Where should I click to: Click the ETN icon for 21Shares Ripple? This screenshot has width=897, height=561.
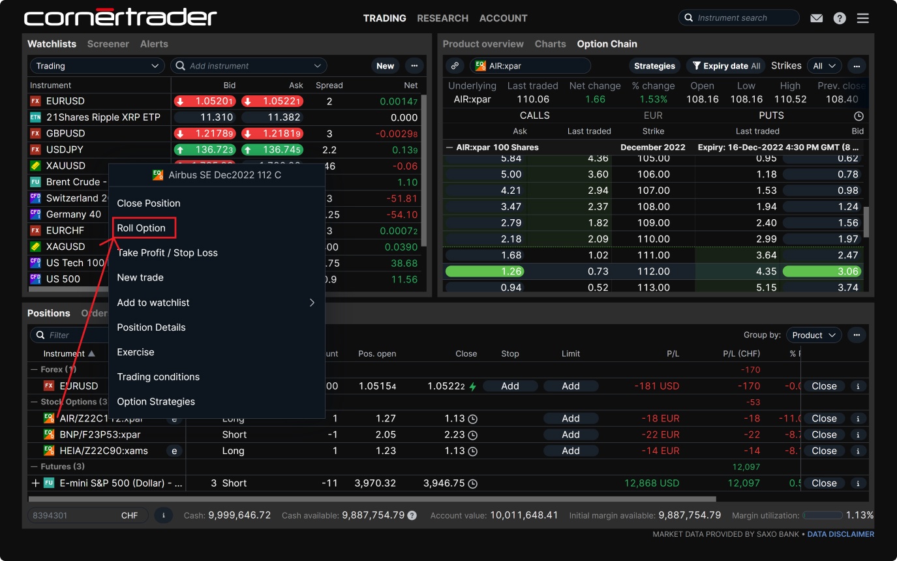click(36, 117)
